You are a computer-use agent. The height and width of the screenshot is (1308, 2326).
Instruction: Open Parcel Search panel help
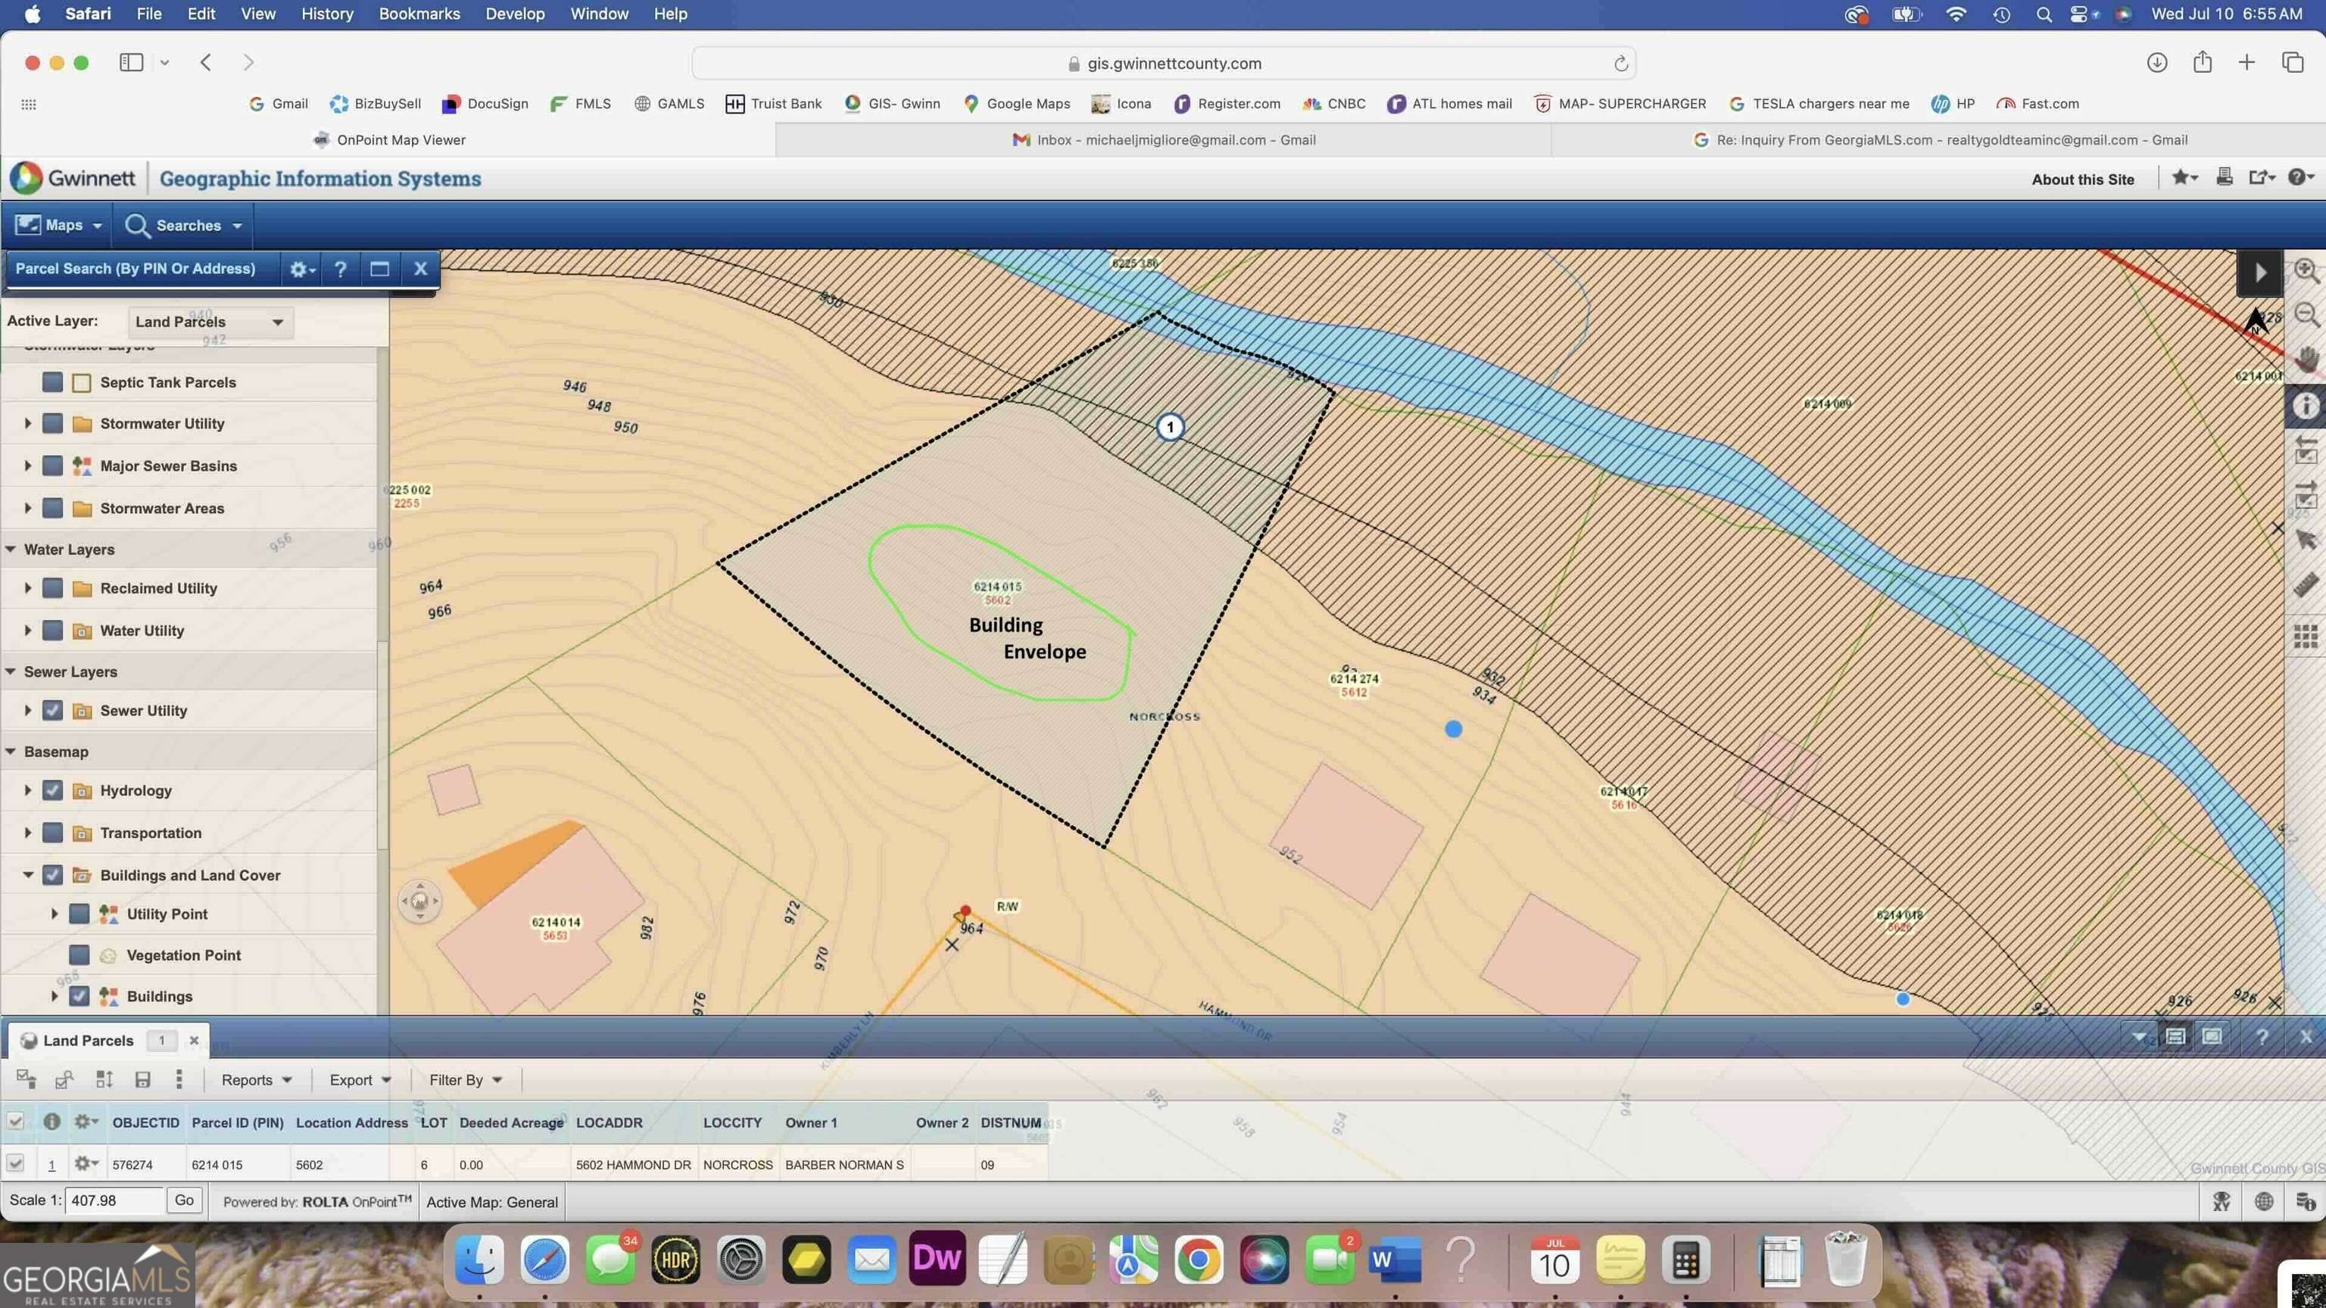[341, 269]
